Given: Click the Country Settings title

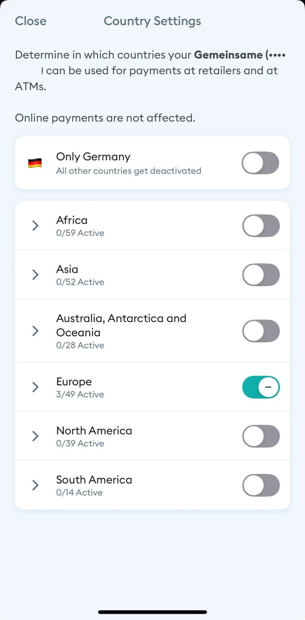Looking at the screenshot, I should [152, 21].
